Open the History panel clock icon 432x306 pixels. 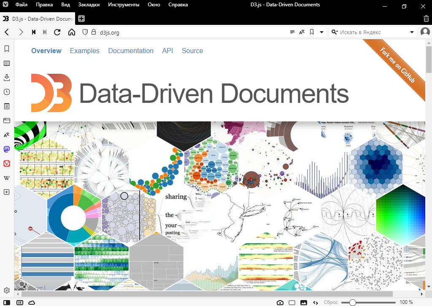tap(7, 92)
